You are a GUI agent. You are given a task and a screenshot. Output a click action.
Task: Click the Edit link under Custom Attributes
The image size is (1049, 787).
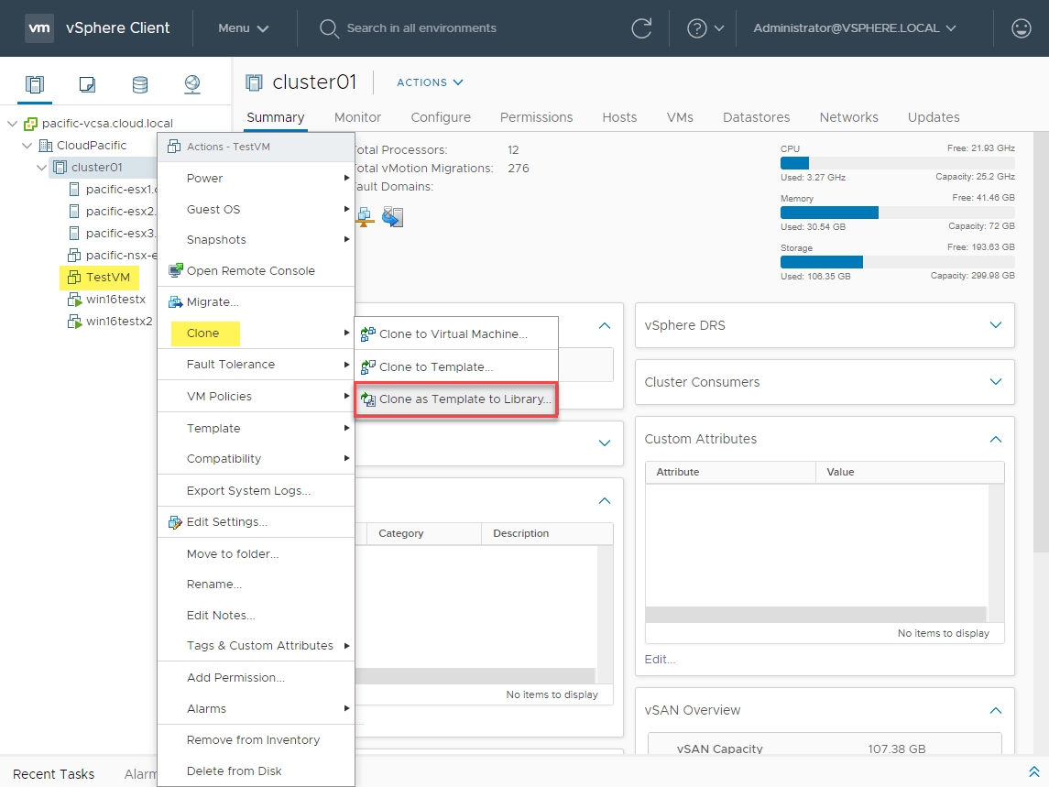[660, 659]
